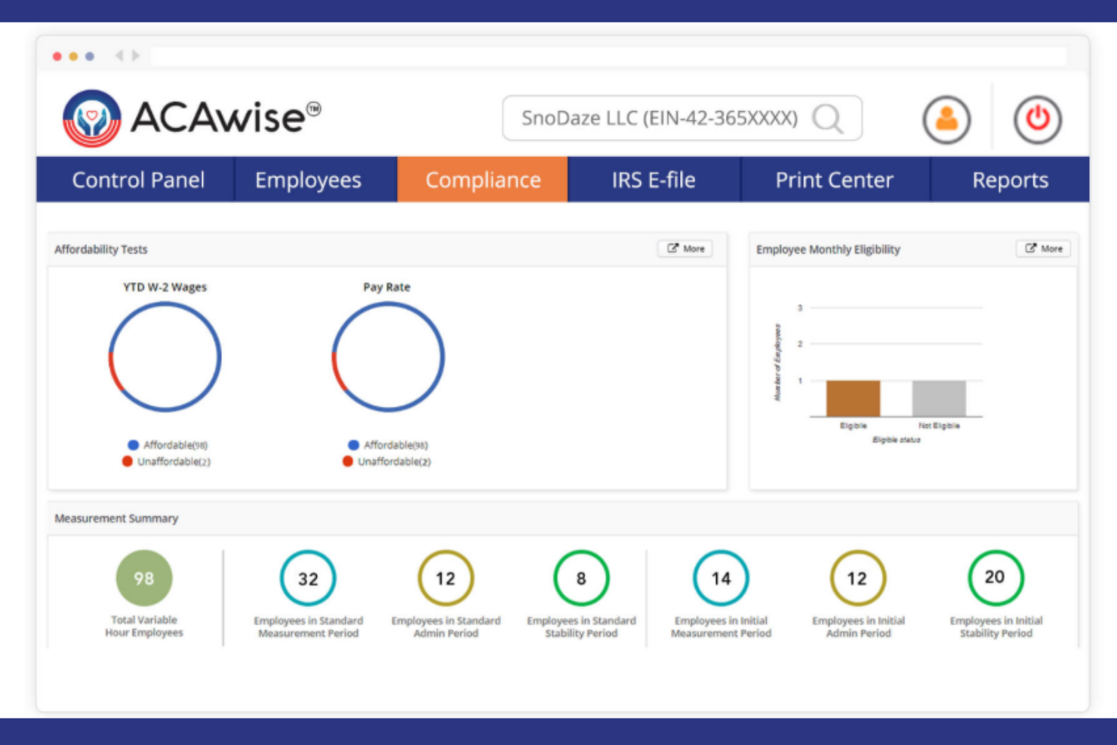The width and height of the screenshot is (1117, 745).
Task: Click the 20 Initial Stability Period circle
Action: [x=995, y=577]
